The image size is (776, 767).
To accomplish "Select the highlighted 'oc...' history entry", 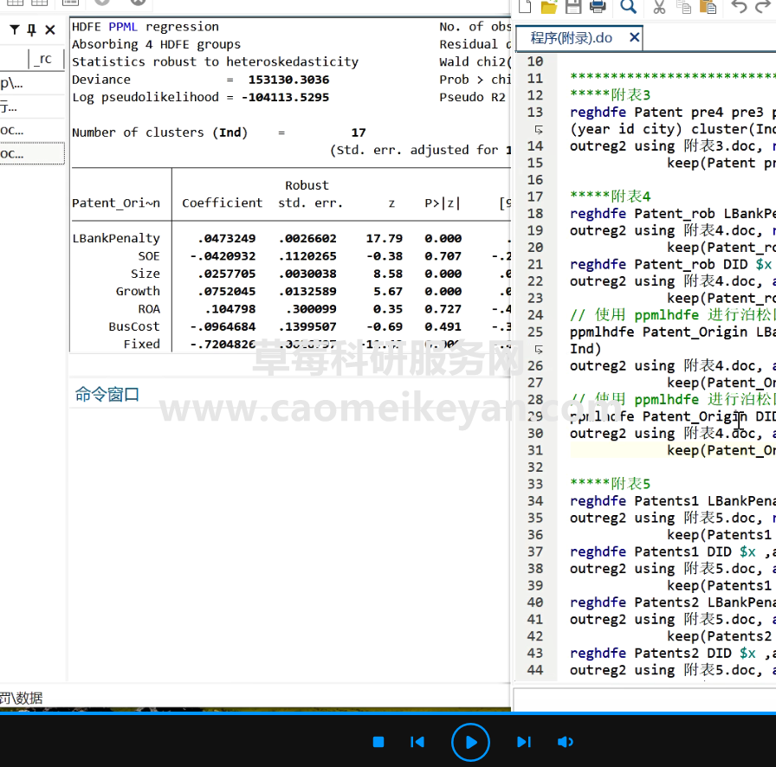I will (x=32, y=153).
